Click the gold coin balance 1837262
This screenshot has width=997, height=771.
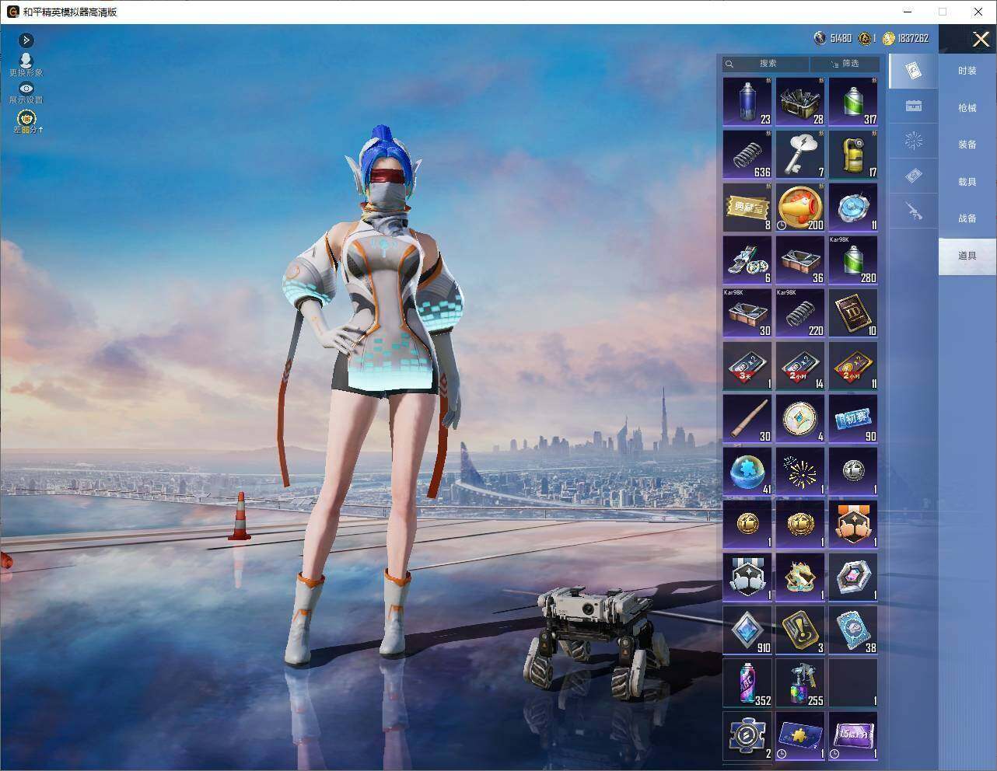click(905, 38)
